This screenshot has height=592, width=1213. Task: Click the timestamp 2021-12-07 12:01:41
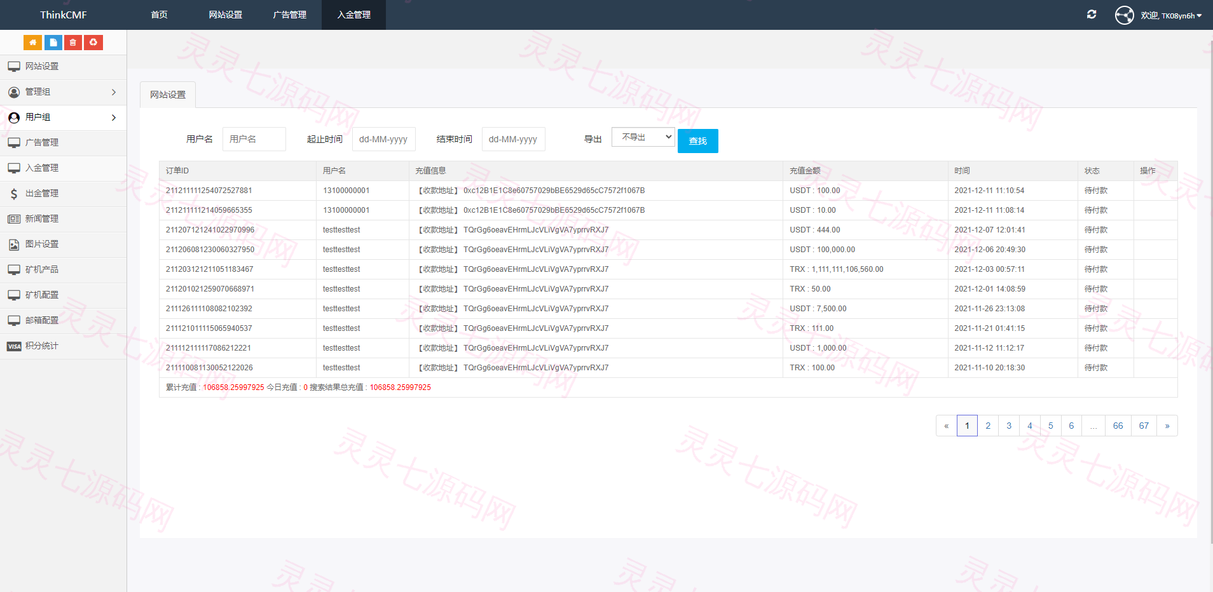(x=990, y=230)
